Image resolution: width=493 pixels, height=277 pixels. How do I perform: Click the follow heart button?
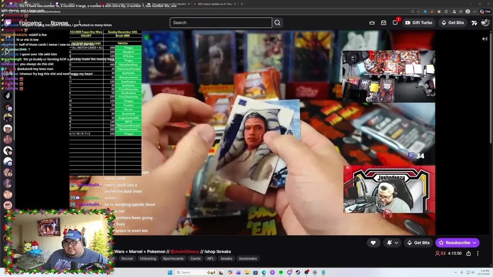pyautogui.click(x=373, y=243)
